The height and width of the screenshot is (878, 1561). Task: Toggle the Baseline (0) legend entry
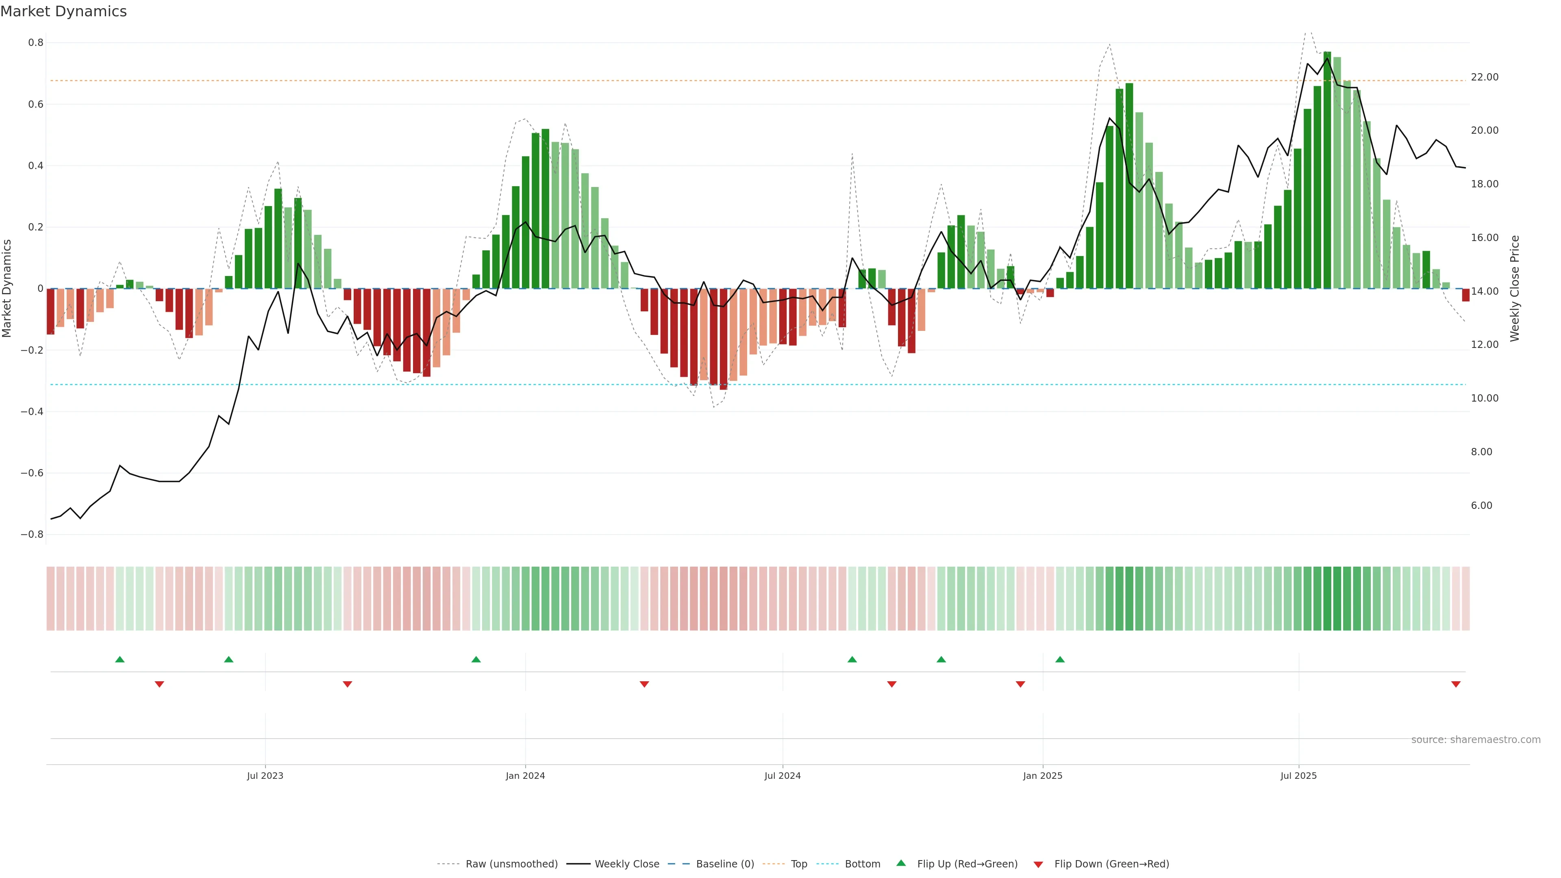[x=725, y=864]
